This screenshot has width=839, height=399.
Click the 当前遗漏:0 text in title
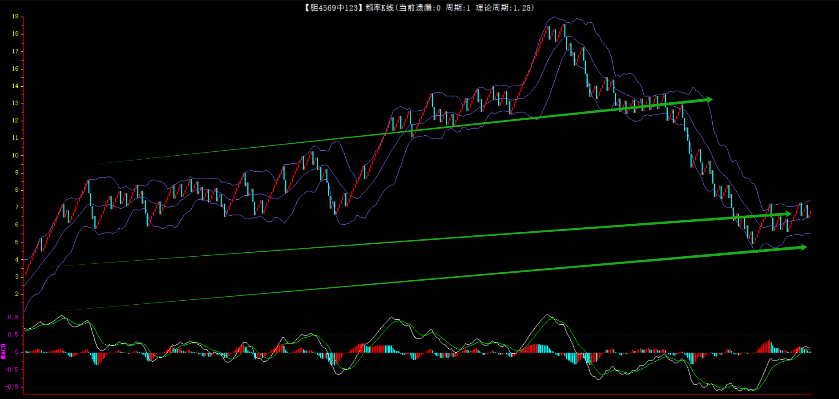click(419, 8)
